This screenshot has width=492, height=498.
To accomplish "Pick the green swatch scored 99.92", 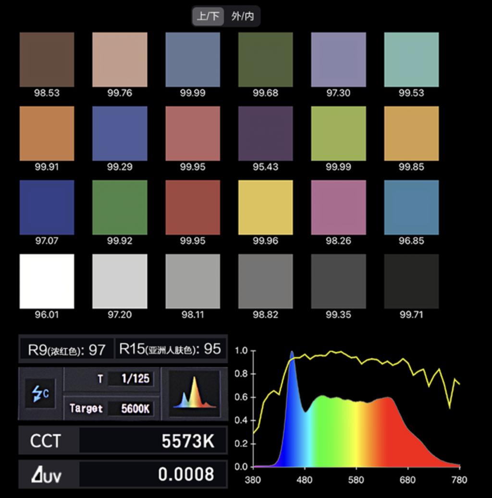I will click(120, 207).
